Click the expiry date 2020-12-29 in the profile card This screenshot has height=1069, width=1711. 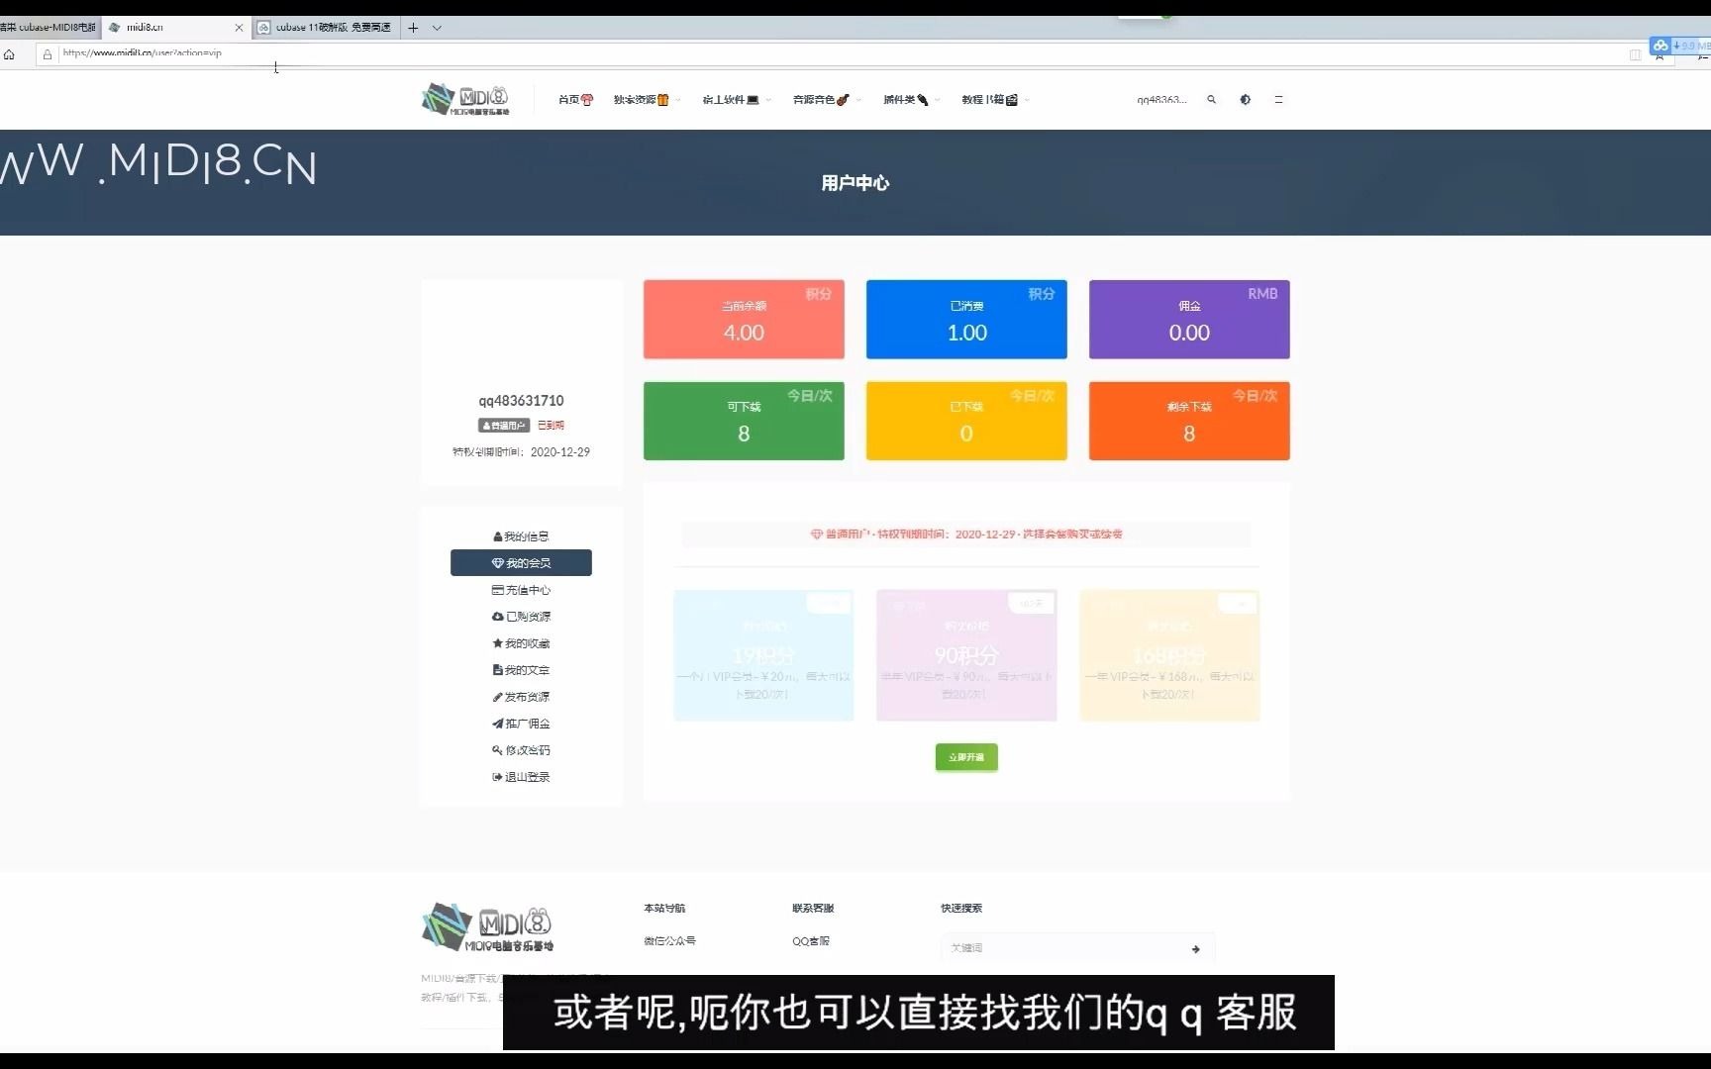pos(560,452)
